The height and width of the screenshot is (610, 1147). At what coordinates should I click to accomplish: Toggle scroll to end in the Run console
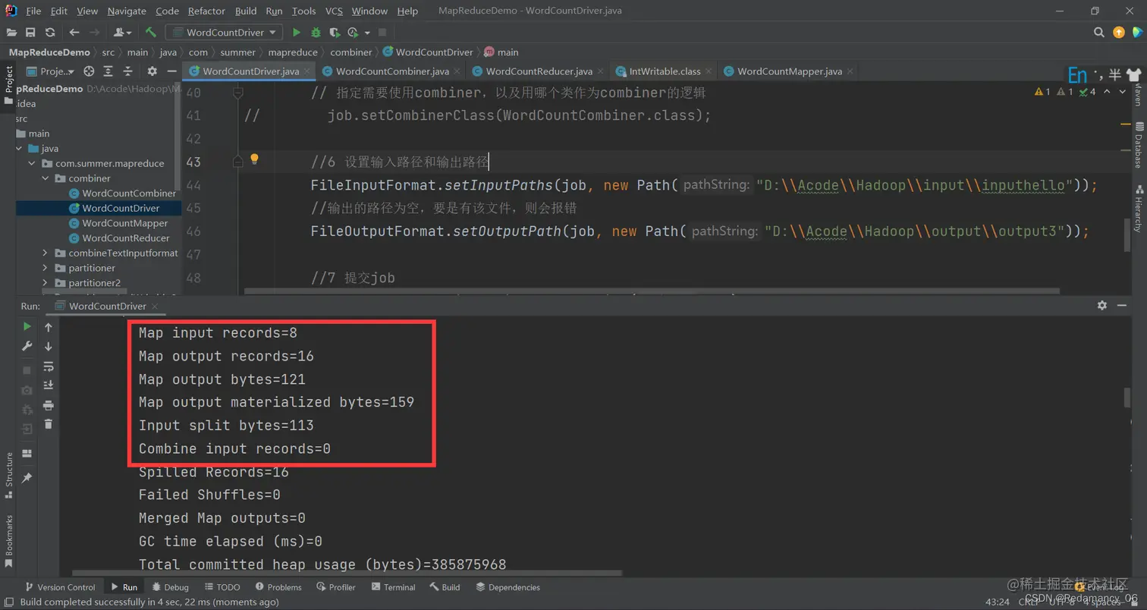click(49, 385)
